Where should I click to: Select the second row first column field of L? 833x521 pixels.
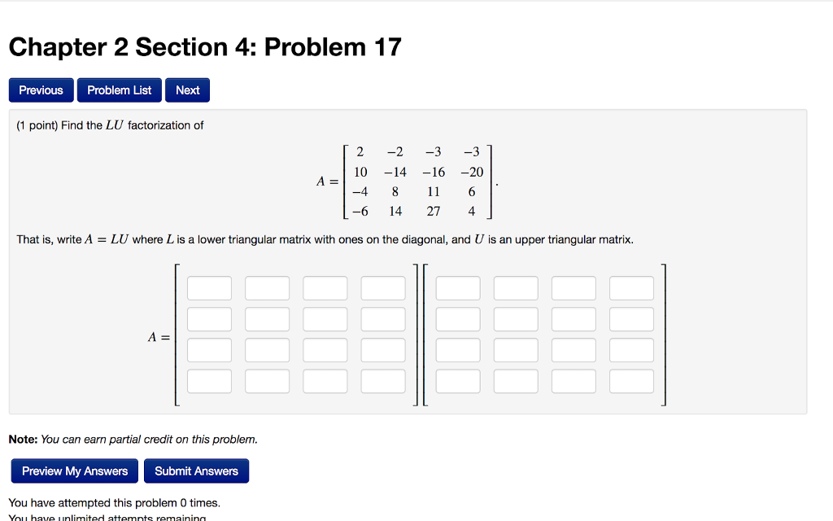[209, 318]
